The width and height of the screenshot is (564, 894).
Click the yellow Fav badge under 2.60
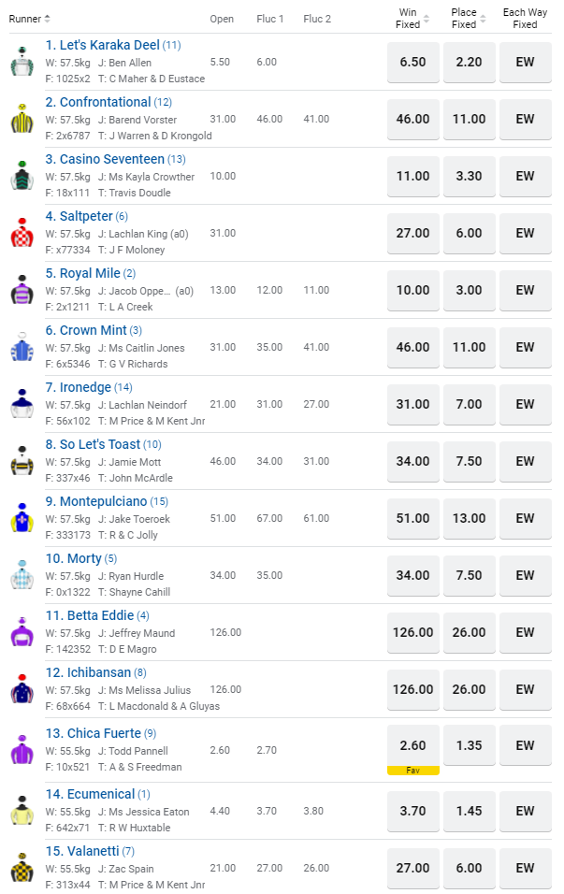(412, 771)
